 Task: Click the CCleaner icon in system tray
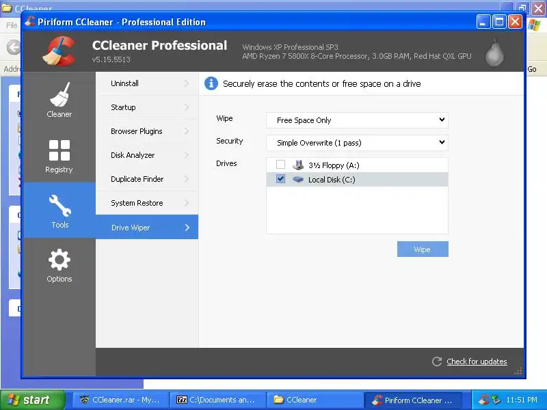[x=483, y=400]
